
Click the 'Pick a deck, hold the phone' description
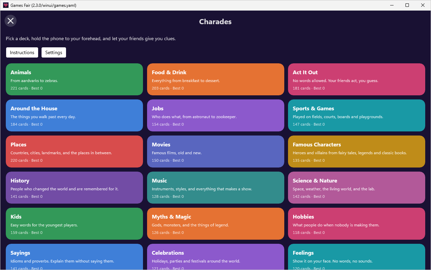click(91, 38)
